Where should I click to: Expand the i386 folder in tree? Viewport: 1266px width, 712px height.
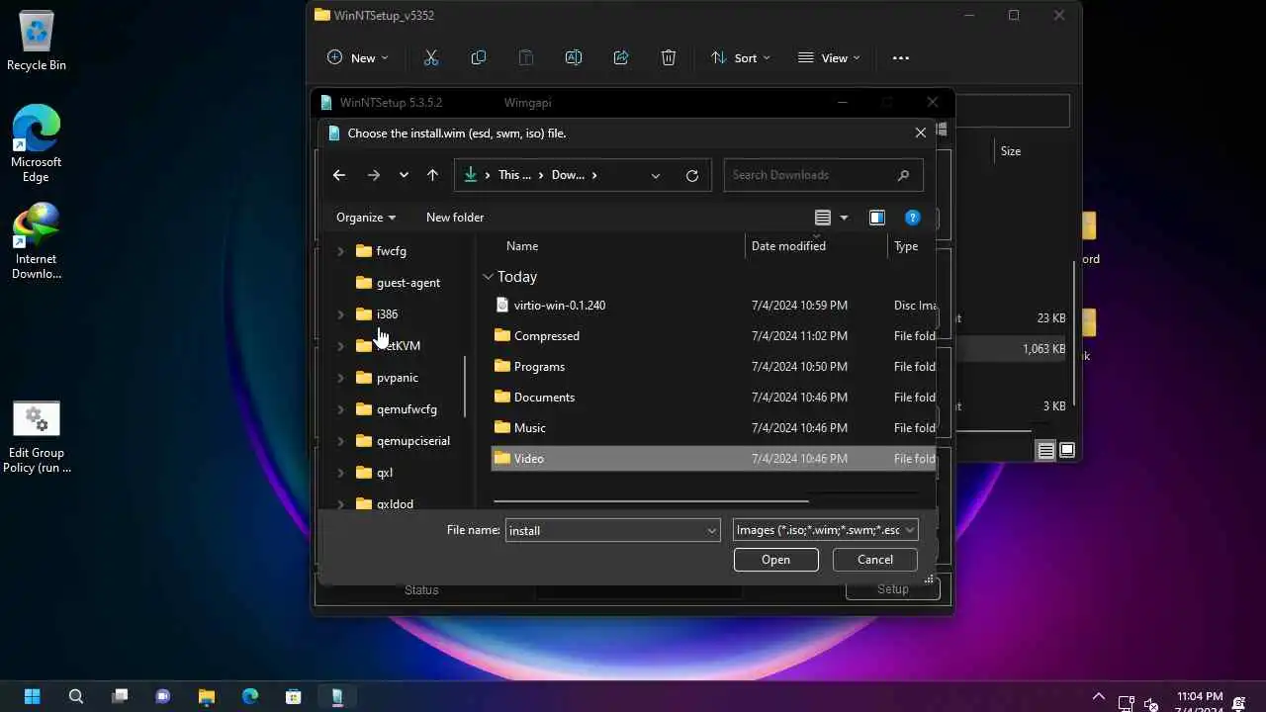341,314
